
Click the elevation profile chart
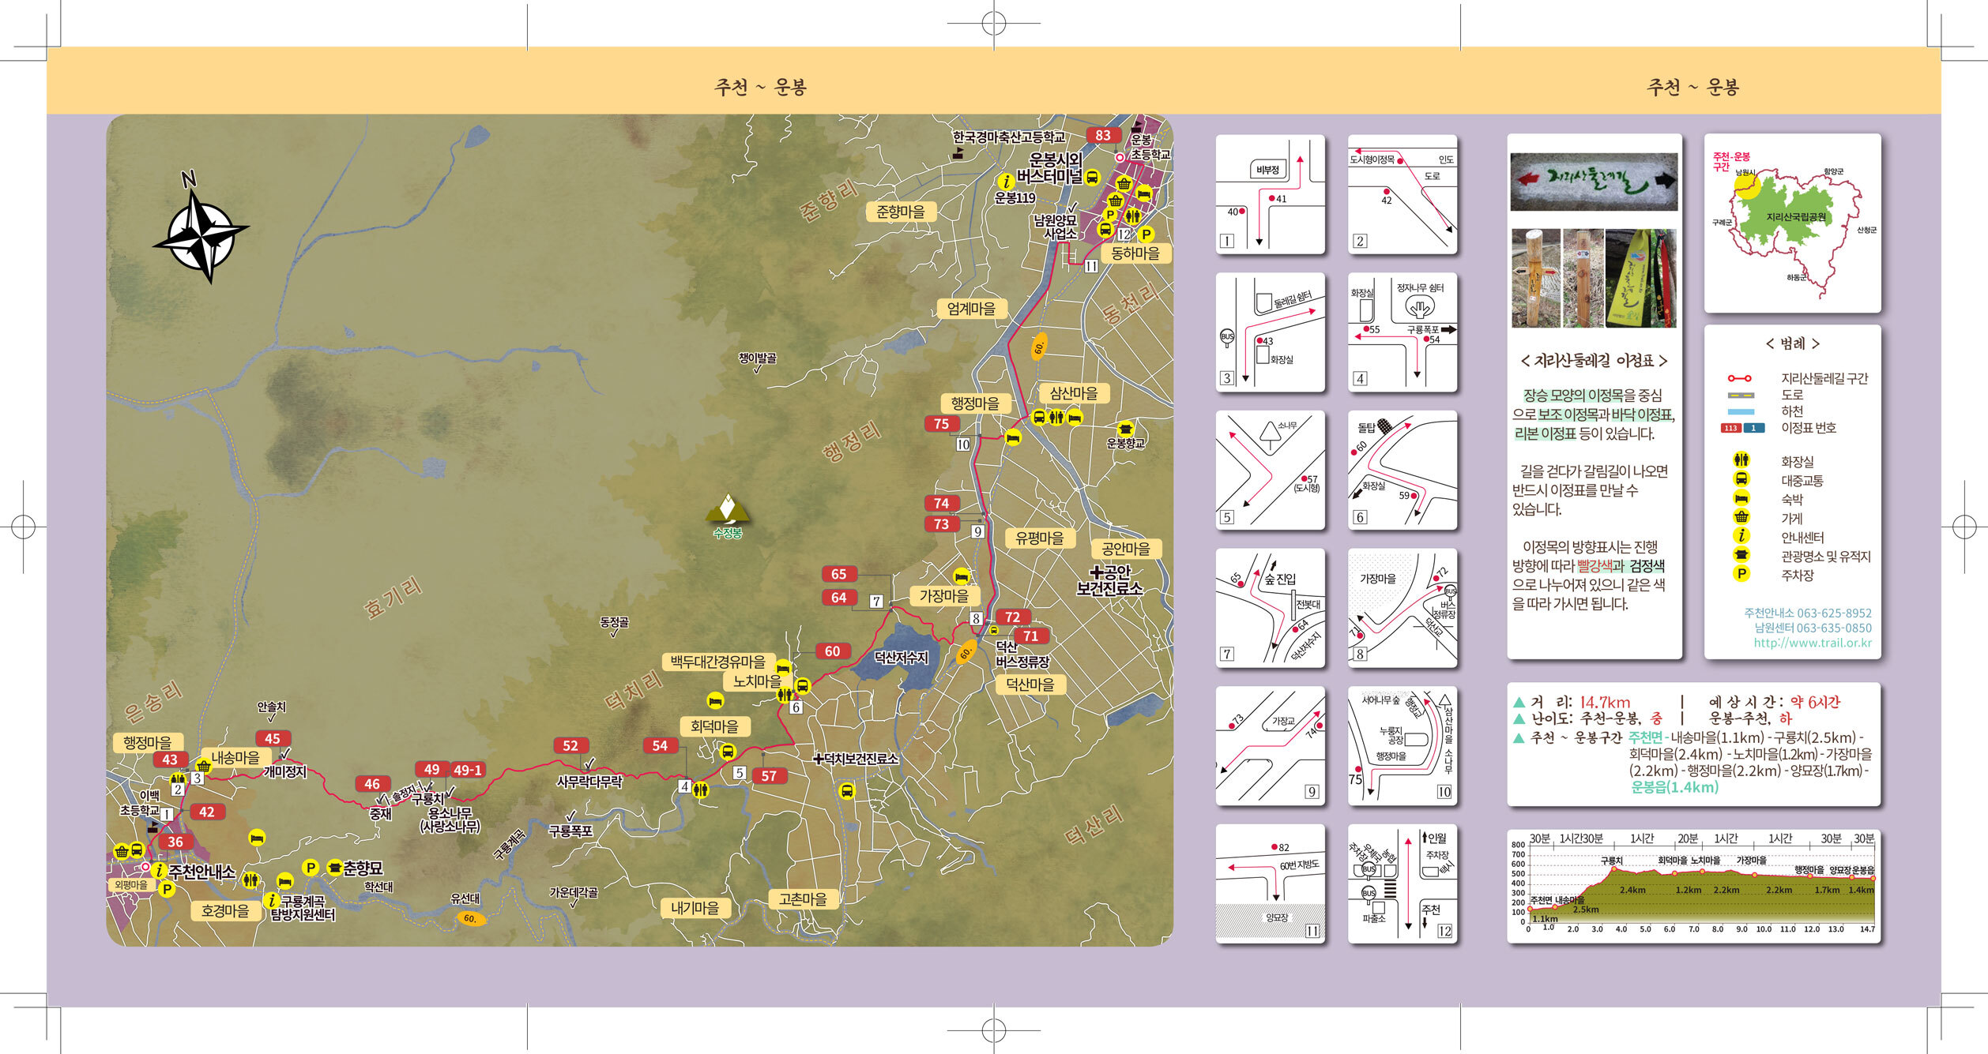pos(1693,886)
